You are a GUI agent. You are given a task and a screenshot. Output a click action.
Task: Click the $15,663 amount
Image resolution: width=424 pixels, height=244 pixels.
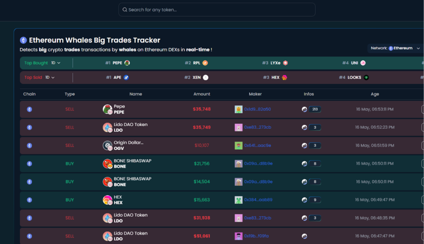point(202,200)
